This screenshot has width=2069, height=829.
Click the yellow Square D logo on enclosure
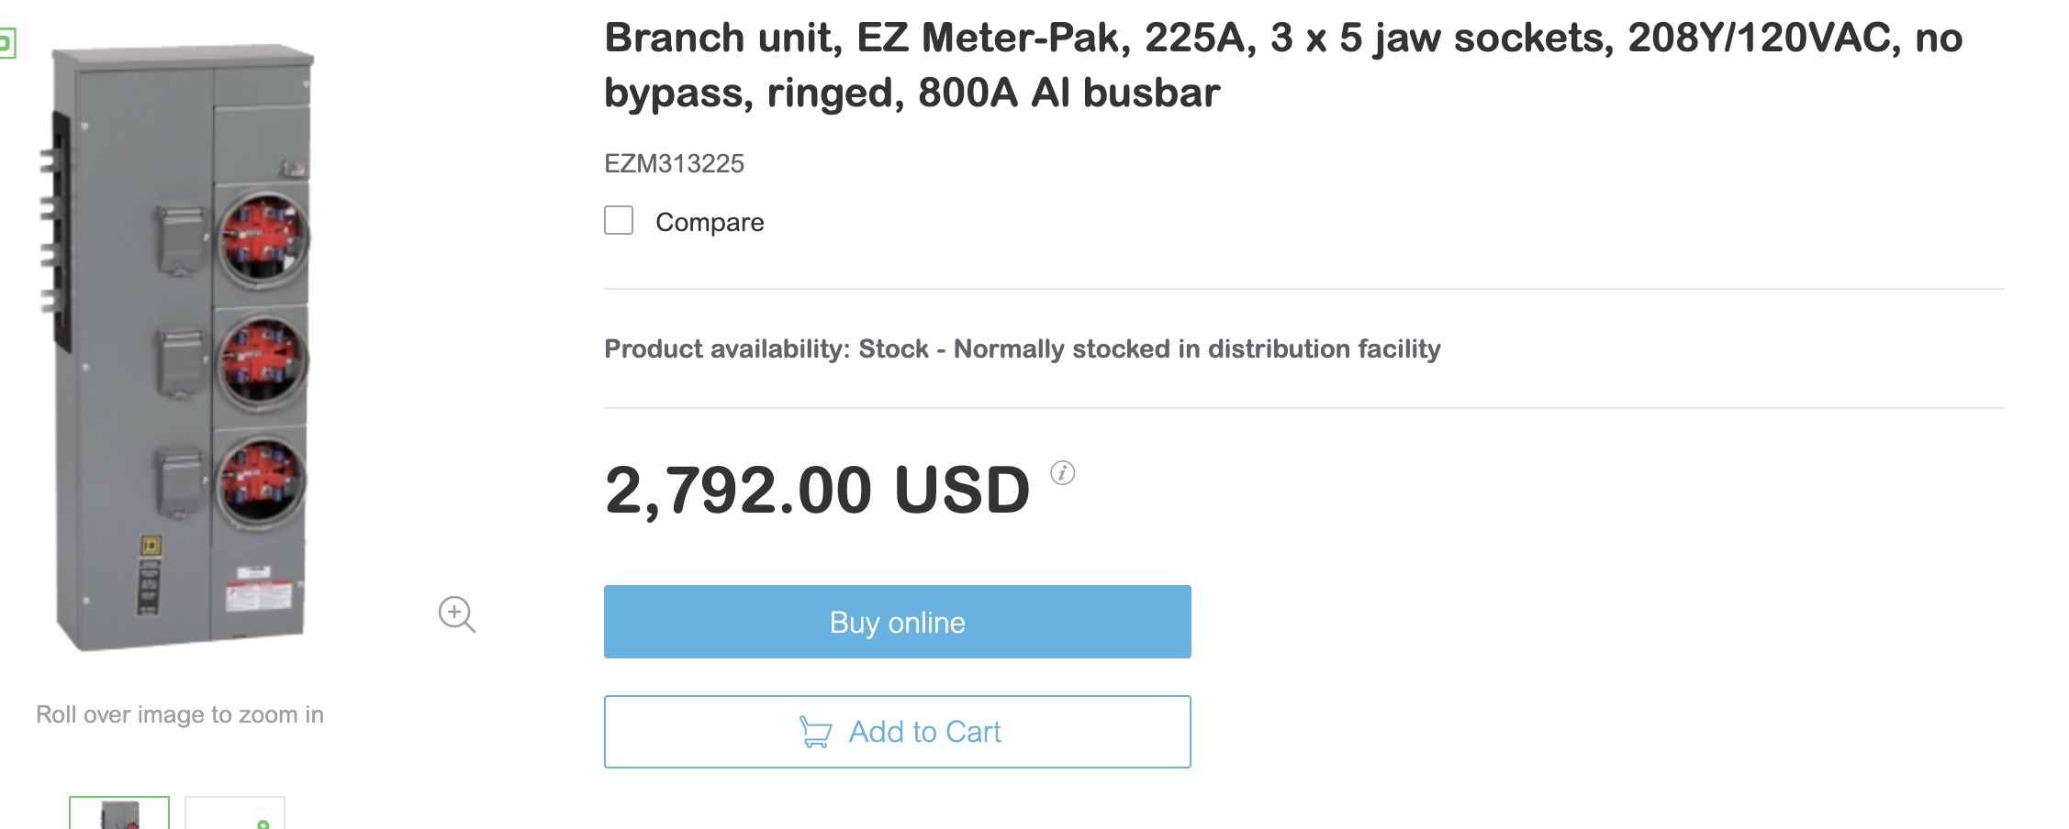[x=151, y=547]
